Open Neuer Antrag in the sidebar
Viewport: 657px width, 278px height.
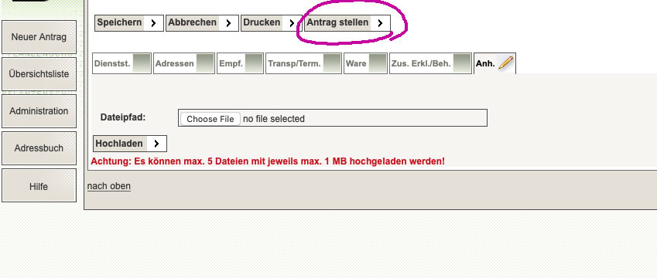point(39,37)
